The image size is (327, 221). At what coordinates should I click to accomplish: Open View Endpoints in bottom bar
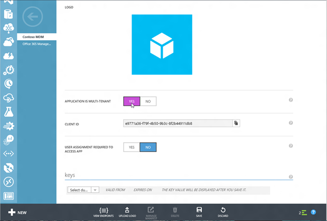103,211
